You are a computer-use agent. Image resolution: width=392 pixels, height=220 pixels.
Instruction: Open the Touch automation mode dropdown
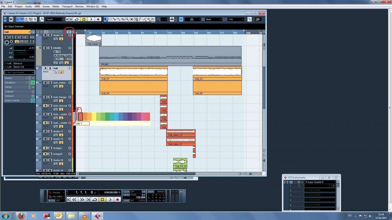tap(54, 19)
